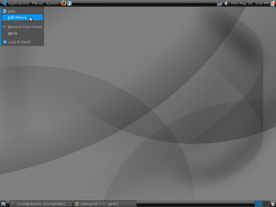Switch to the root@ubuntu terminal window button

pos(41,204)
